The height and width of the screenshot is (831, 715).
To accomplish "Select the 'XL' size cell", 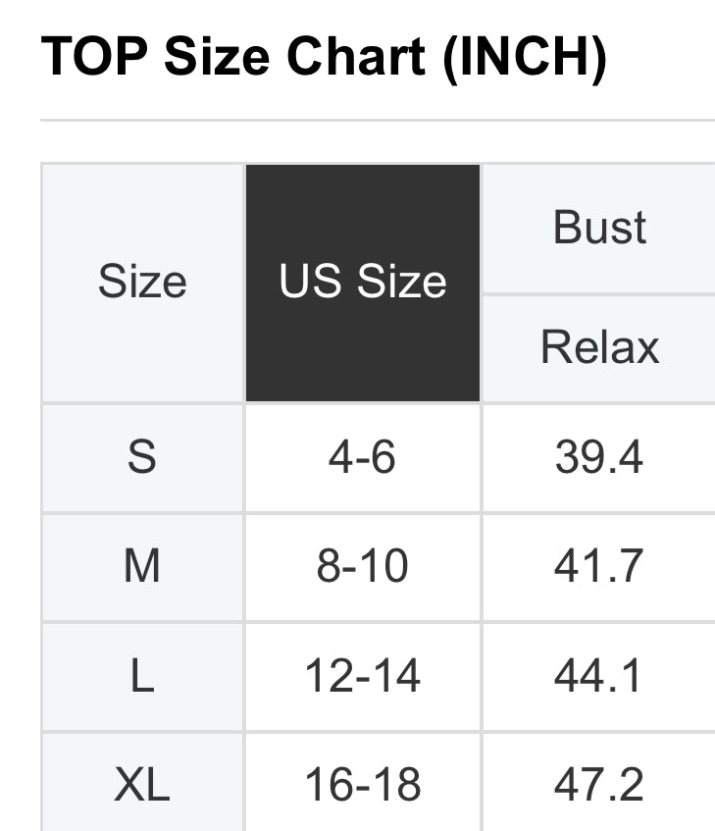I will [x=142, y=785].
